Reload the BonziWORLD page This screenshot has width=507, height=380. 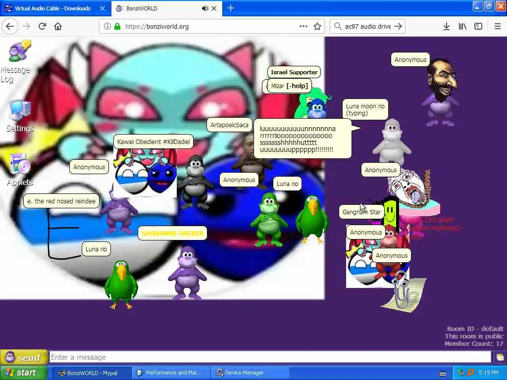pyautogui.click(x=43, y=27)
